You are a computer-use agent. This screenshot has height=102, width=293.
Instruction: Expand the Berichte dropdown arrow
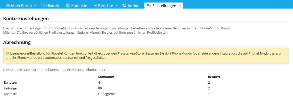pyautogui.click(x=116, y=6)
